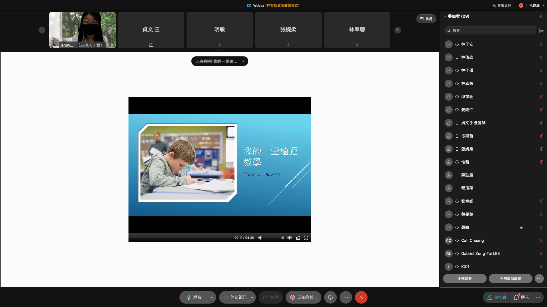The height and width of the screenshot is (307, 547).
Task: Open the Chat panel tab
Action: 521,297
